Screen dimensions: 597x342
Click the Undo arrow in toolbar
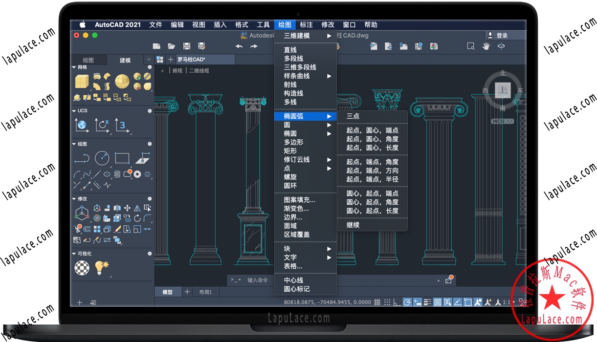[239, 46]
